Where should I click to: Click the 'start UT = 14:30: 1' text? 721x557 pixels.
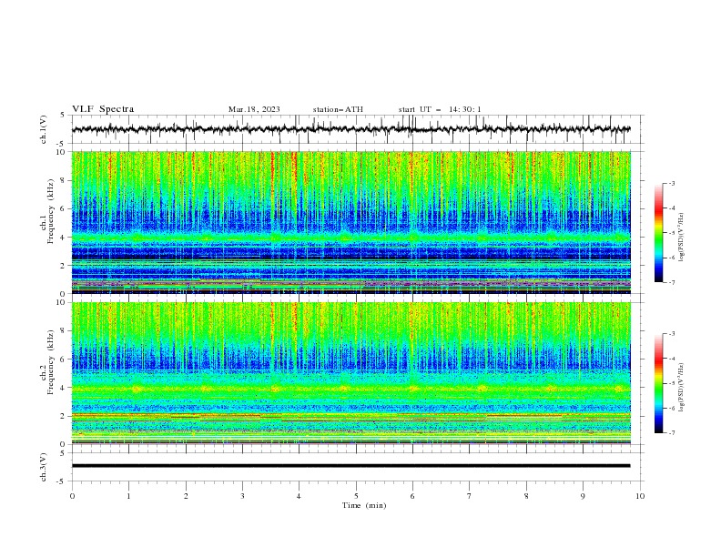click(440, 109)
